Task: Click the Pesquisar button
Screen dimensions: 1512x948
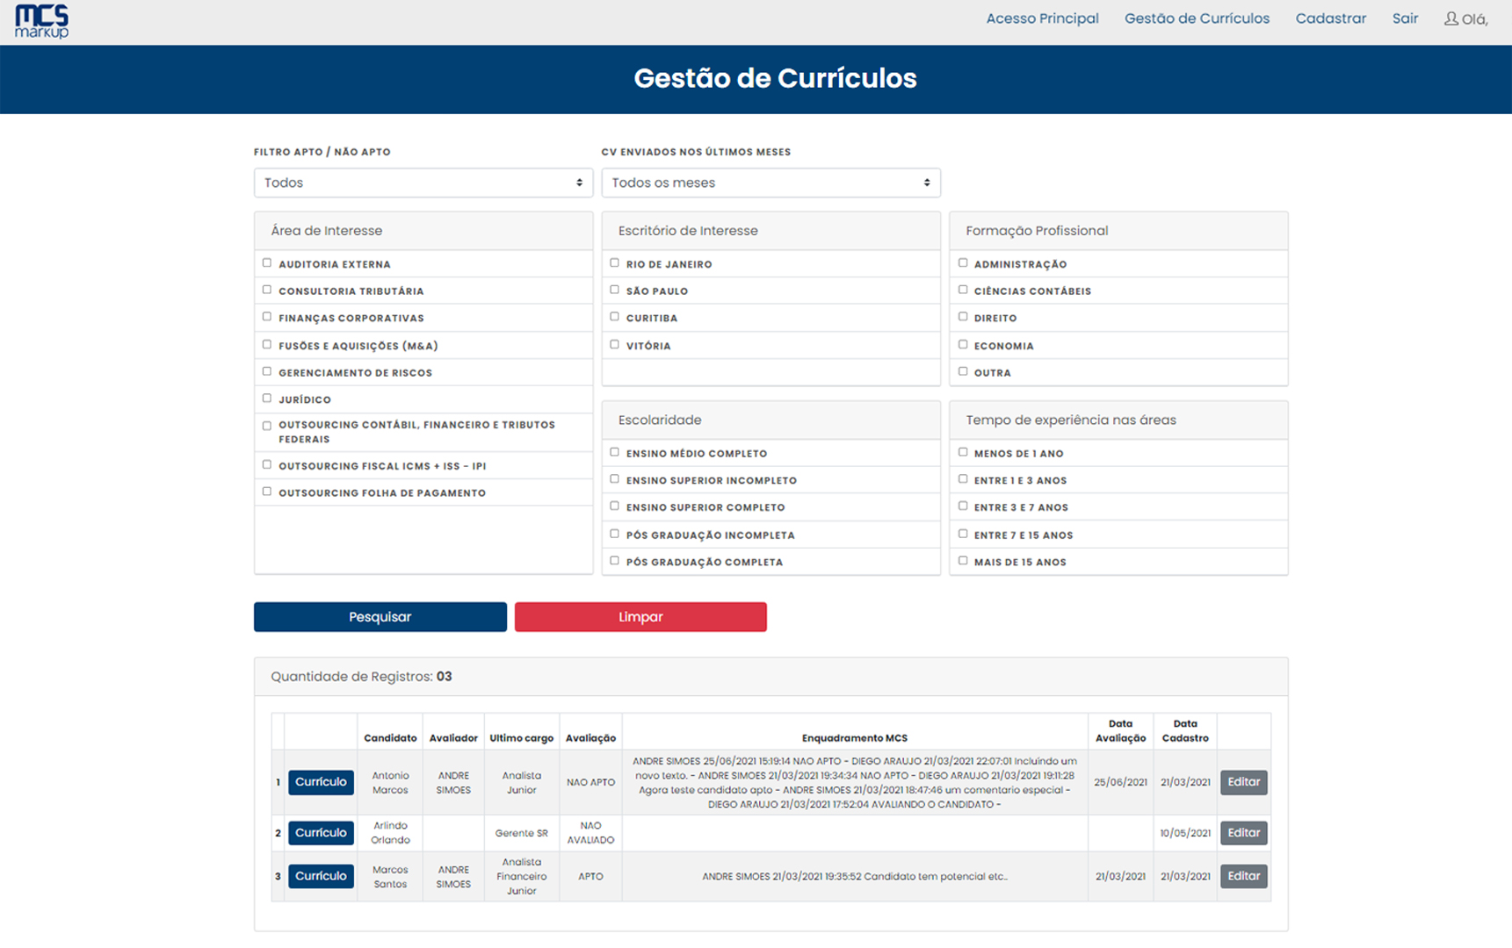Action: [380, 617]
